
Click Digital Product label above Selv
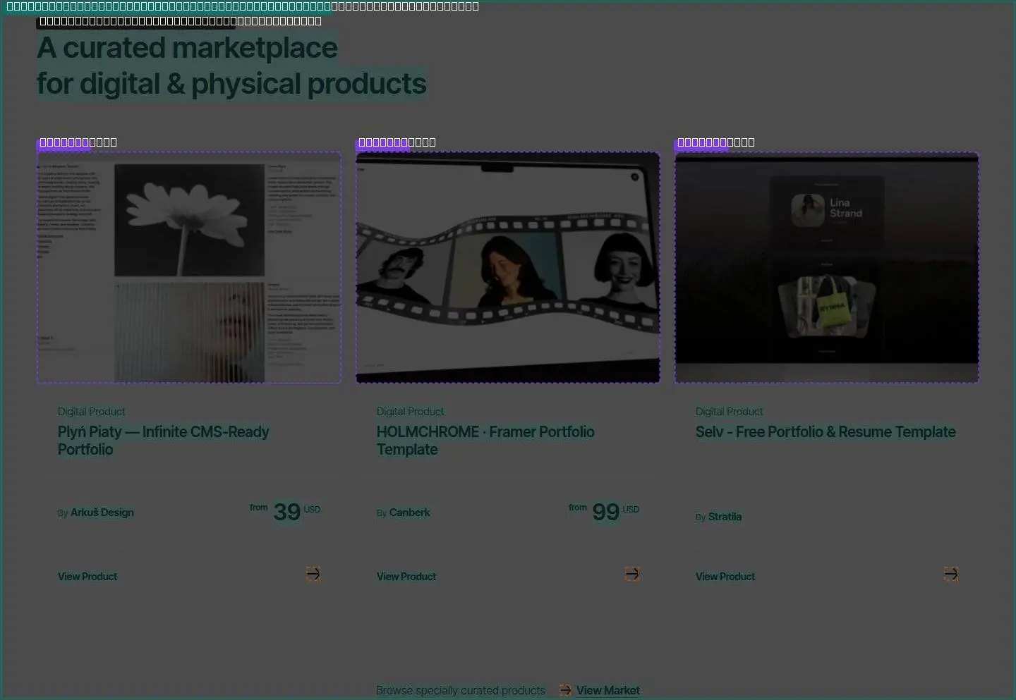click(x=730, y=412)
